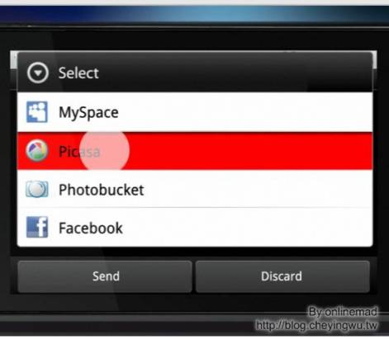
Task: Tap the Facebook f logo icon
Action: [x=37, y=227]
